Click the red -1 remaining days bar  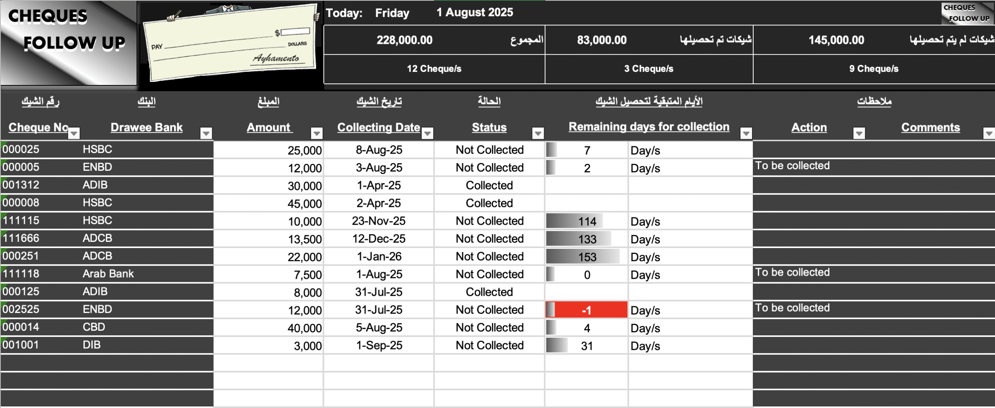[587, 309]
